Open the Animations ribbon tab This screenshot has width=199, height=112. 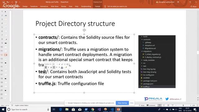[44, 6]
